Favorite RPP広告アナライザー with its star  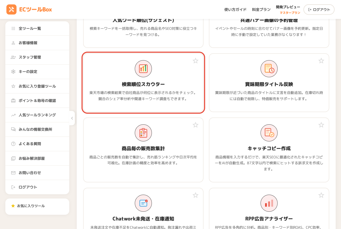321,195
